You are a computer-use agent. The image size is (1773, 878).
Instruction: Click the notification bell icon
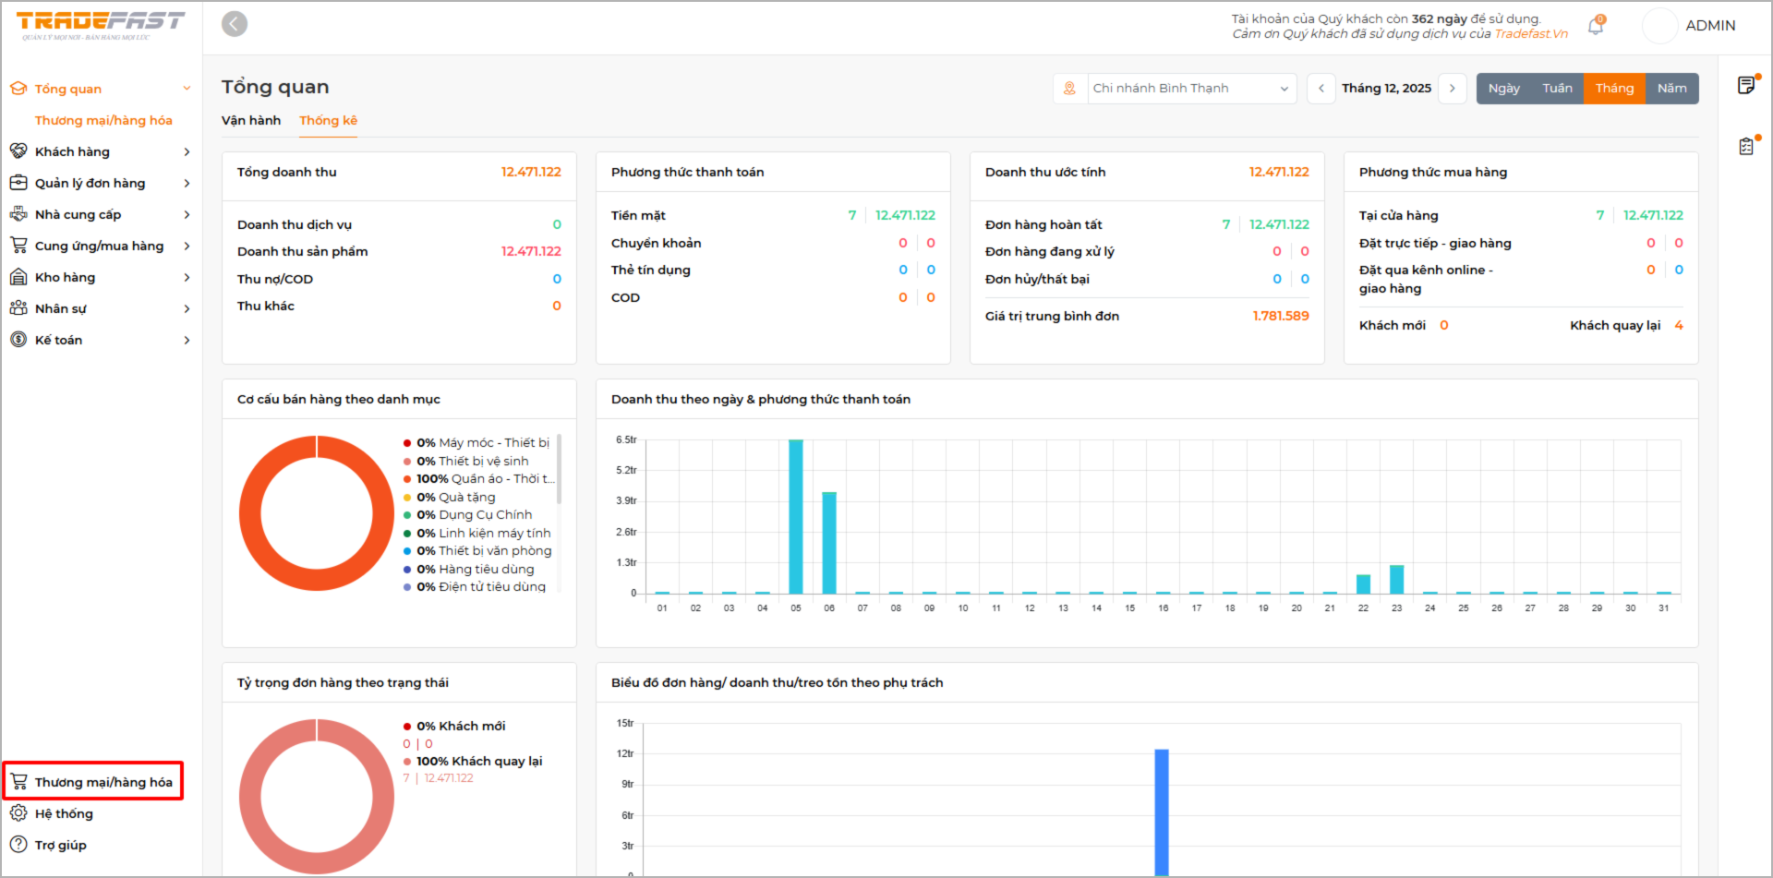click(1595, 27)
